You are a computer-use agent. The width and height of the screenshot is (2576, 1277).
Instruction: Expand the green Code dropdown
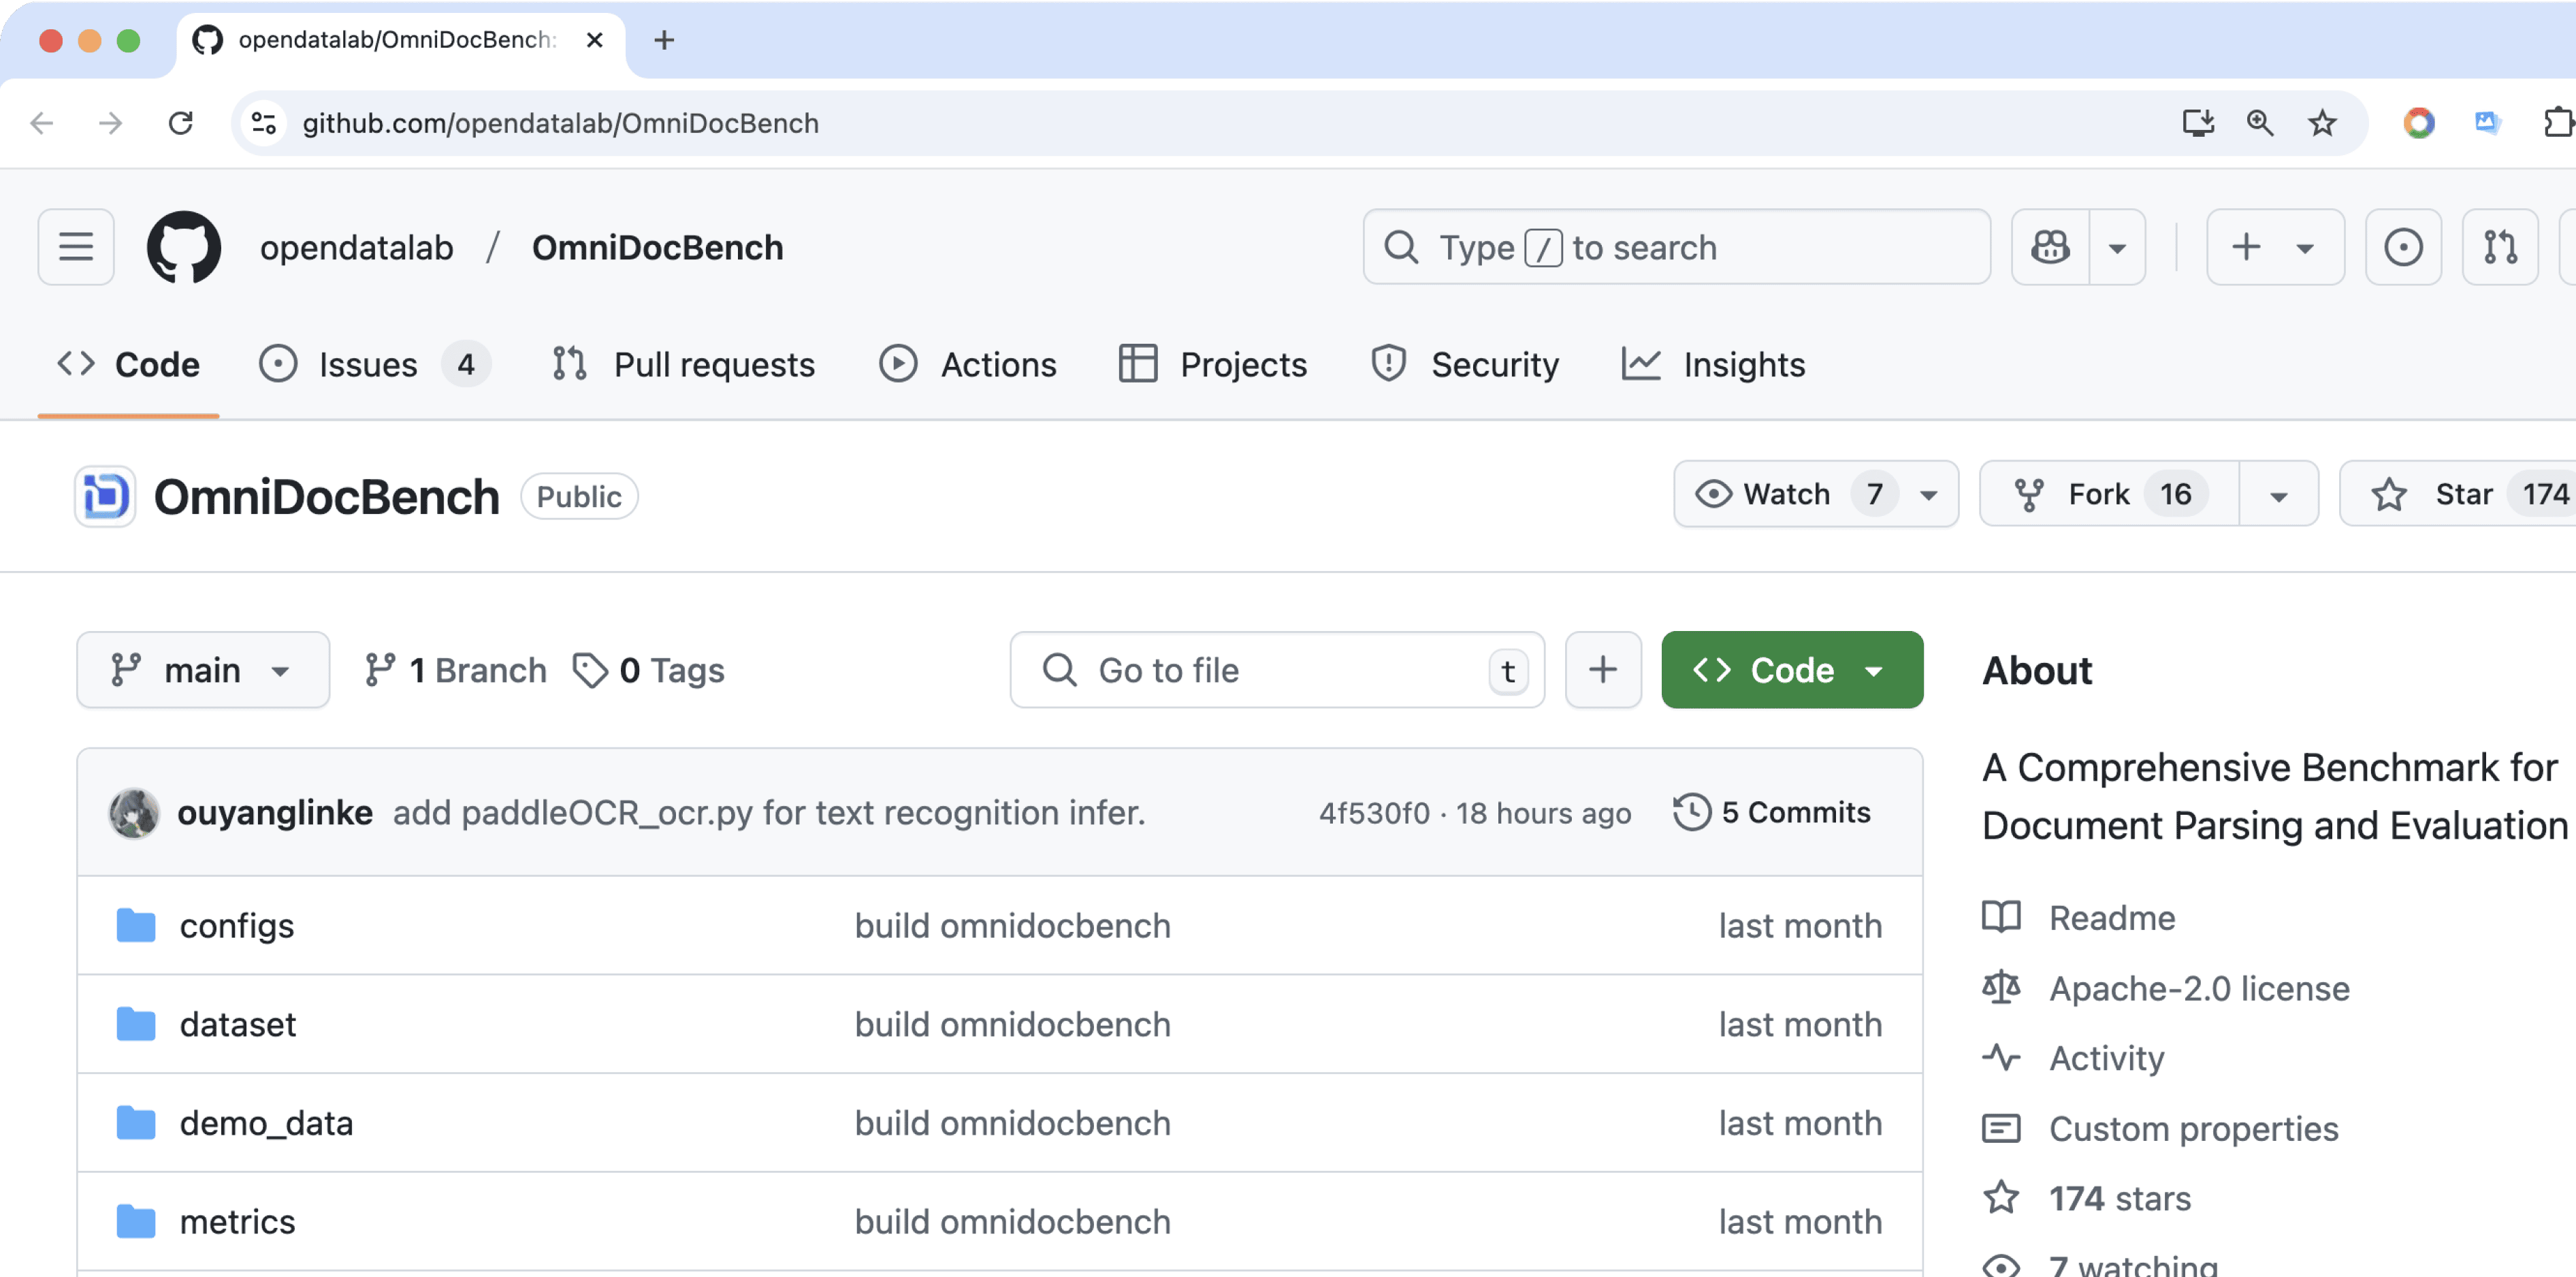[1791, 670]
